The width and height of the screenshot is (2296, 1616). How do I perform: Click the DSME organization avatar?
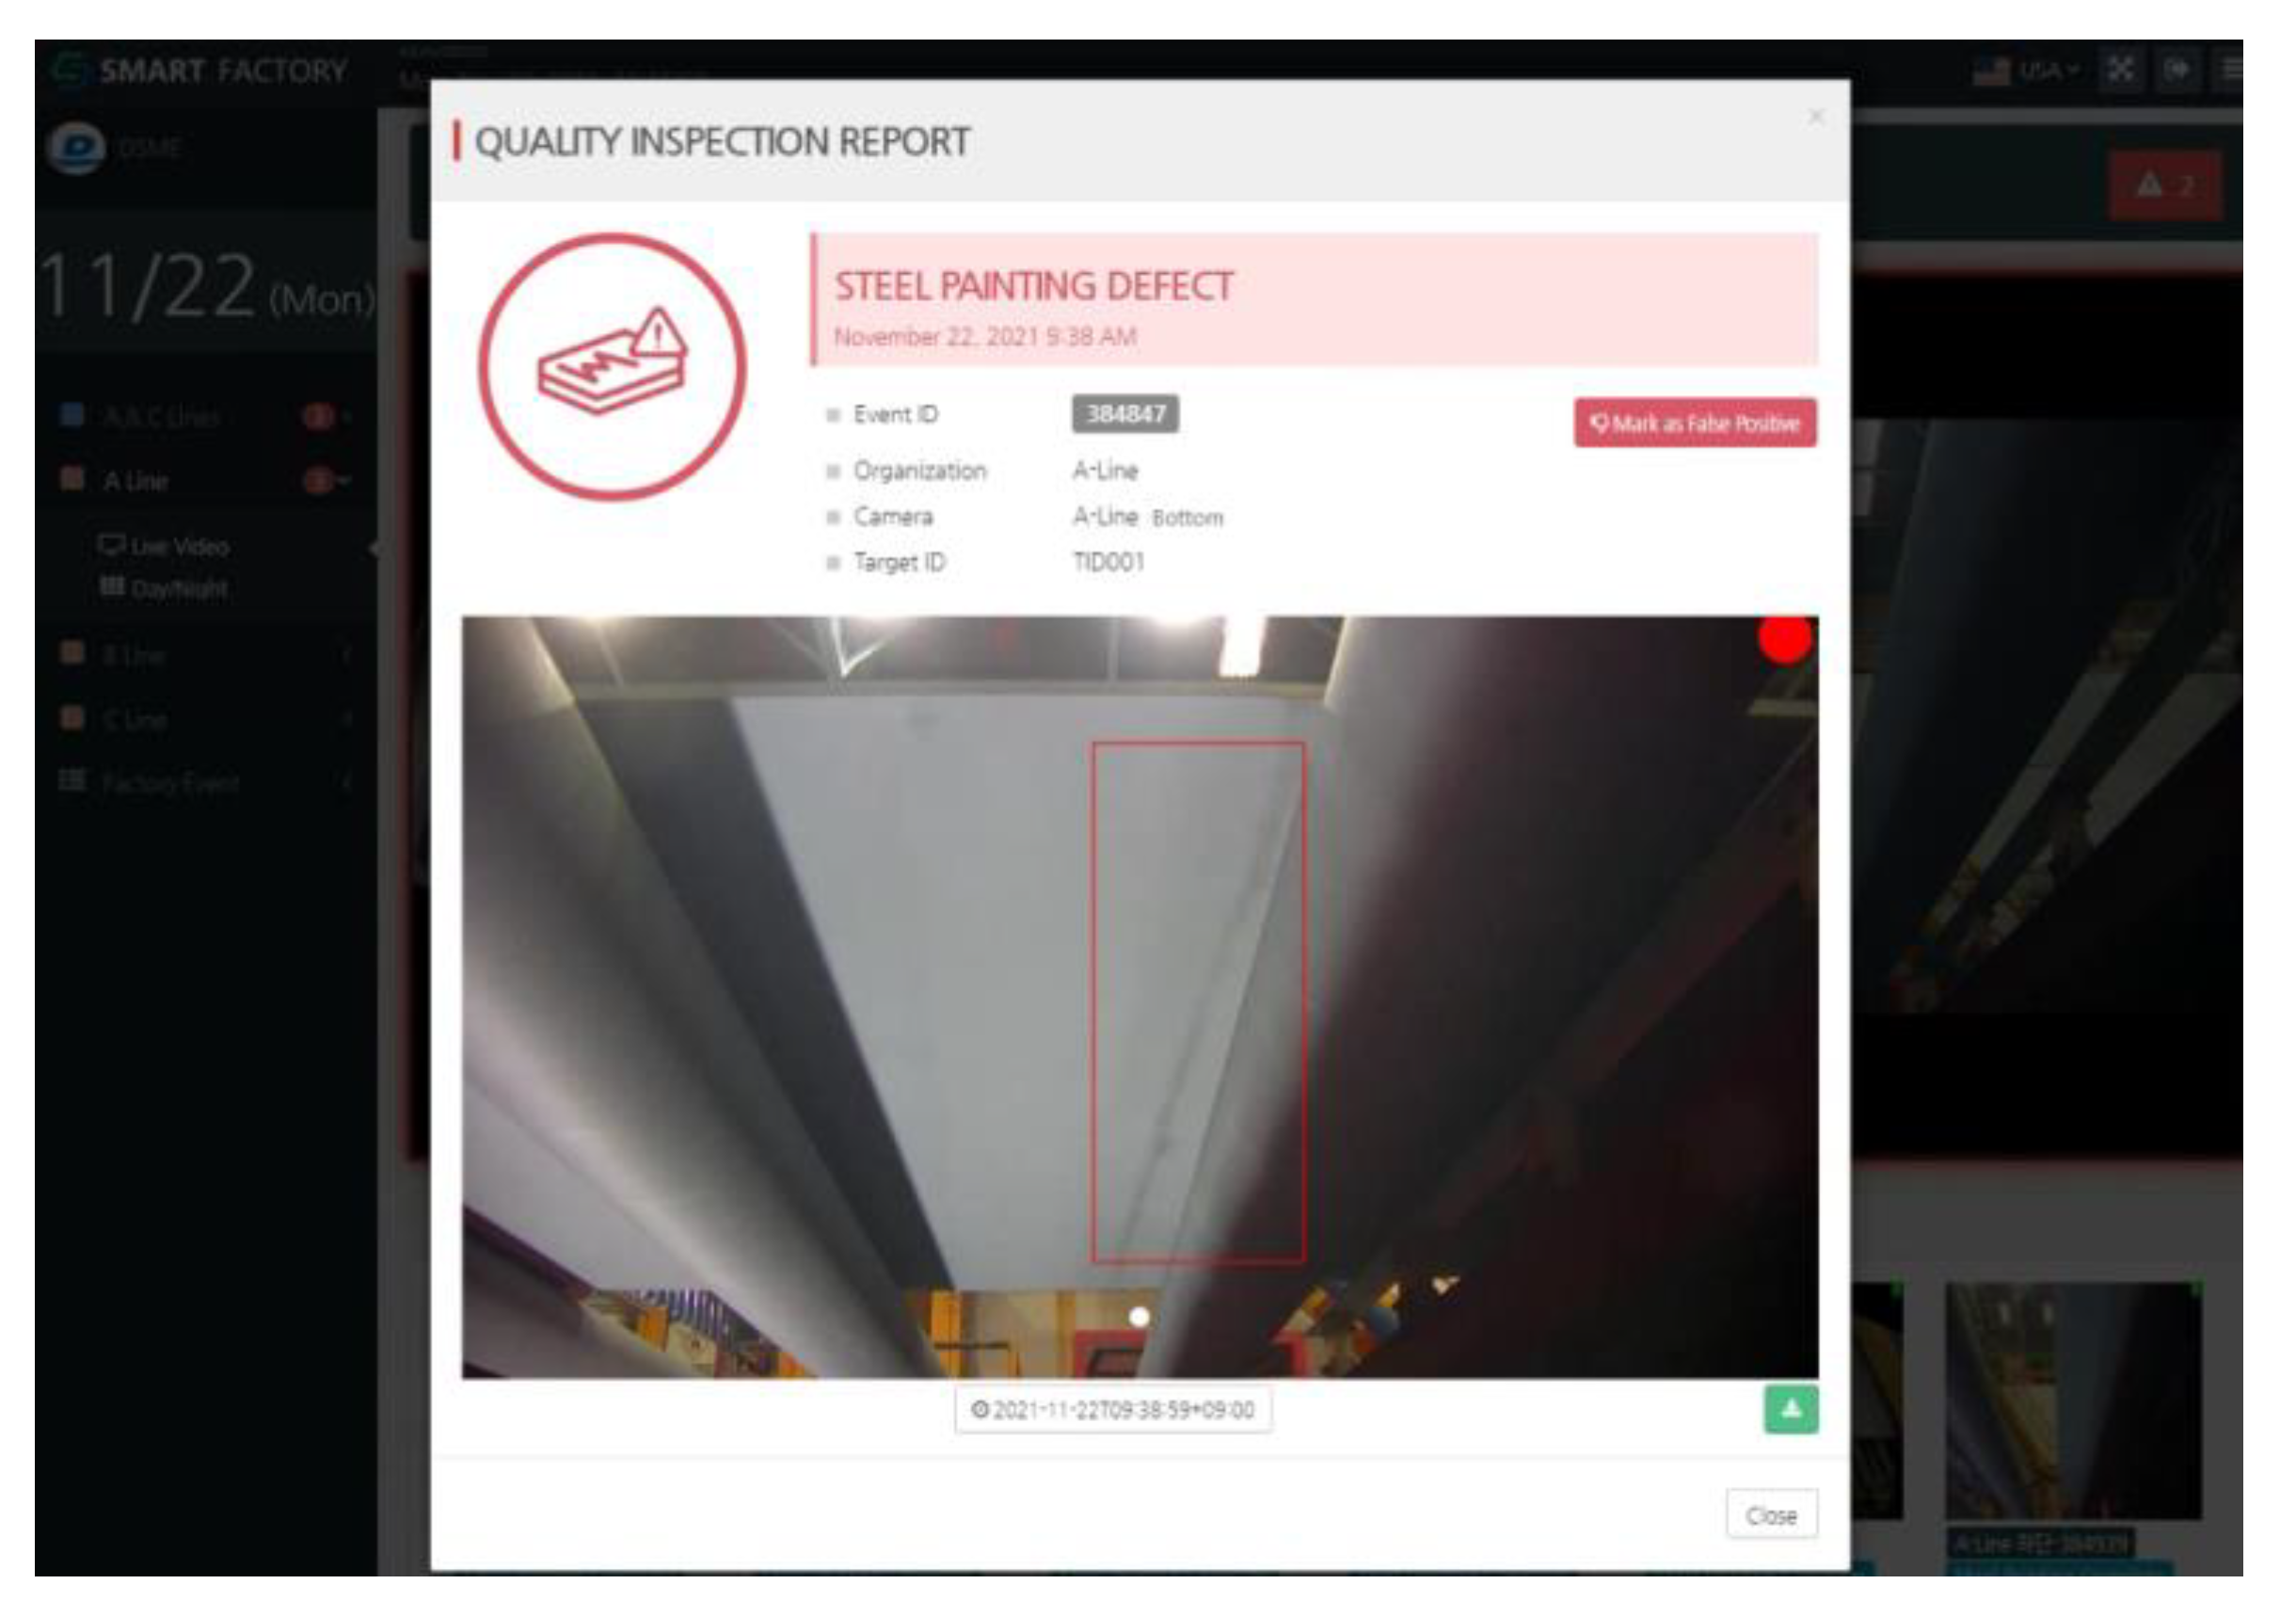click(x=76, y=148)
